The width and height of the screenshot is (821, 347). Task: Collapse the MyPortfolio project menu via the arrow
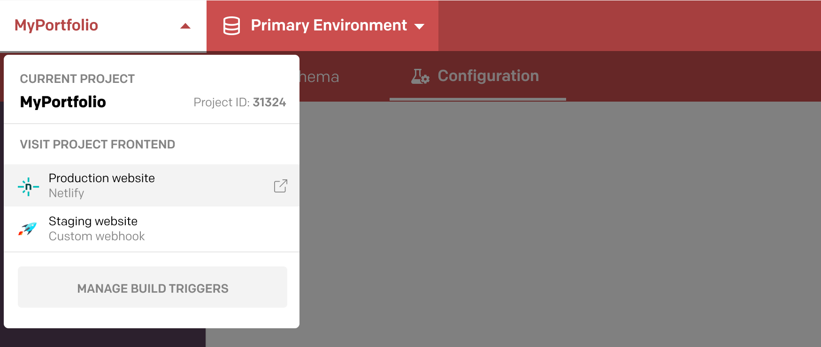[x=185, y=26]
